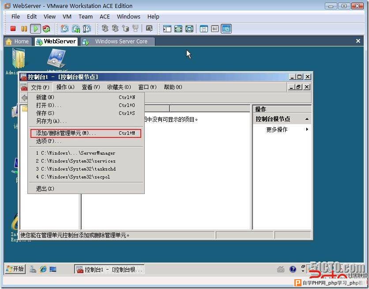Open VMware Windows menu
The height and width of the screenshot is (289, 369).
(x=128, y=17)
